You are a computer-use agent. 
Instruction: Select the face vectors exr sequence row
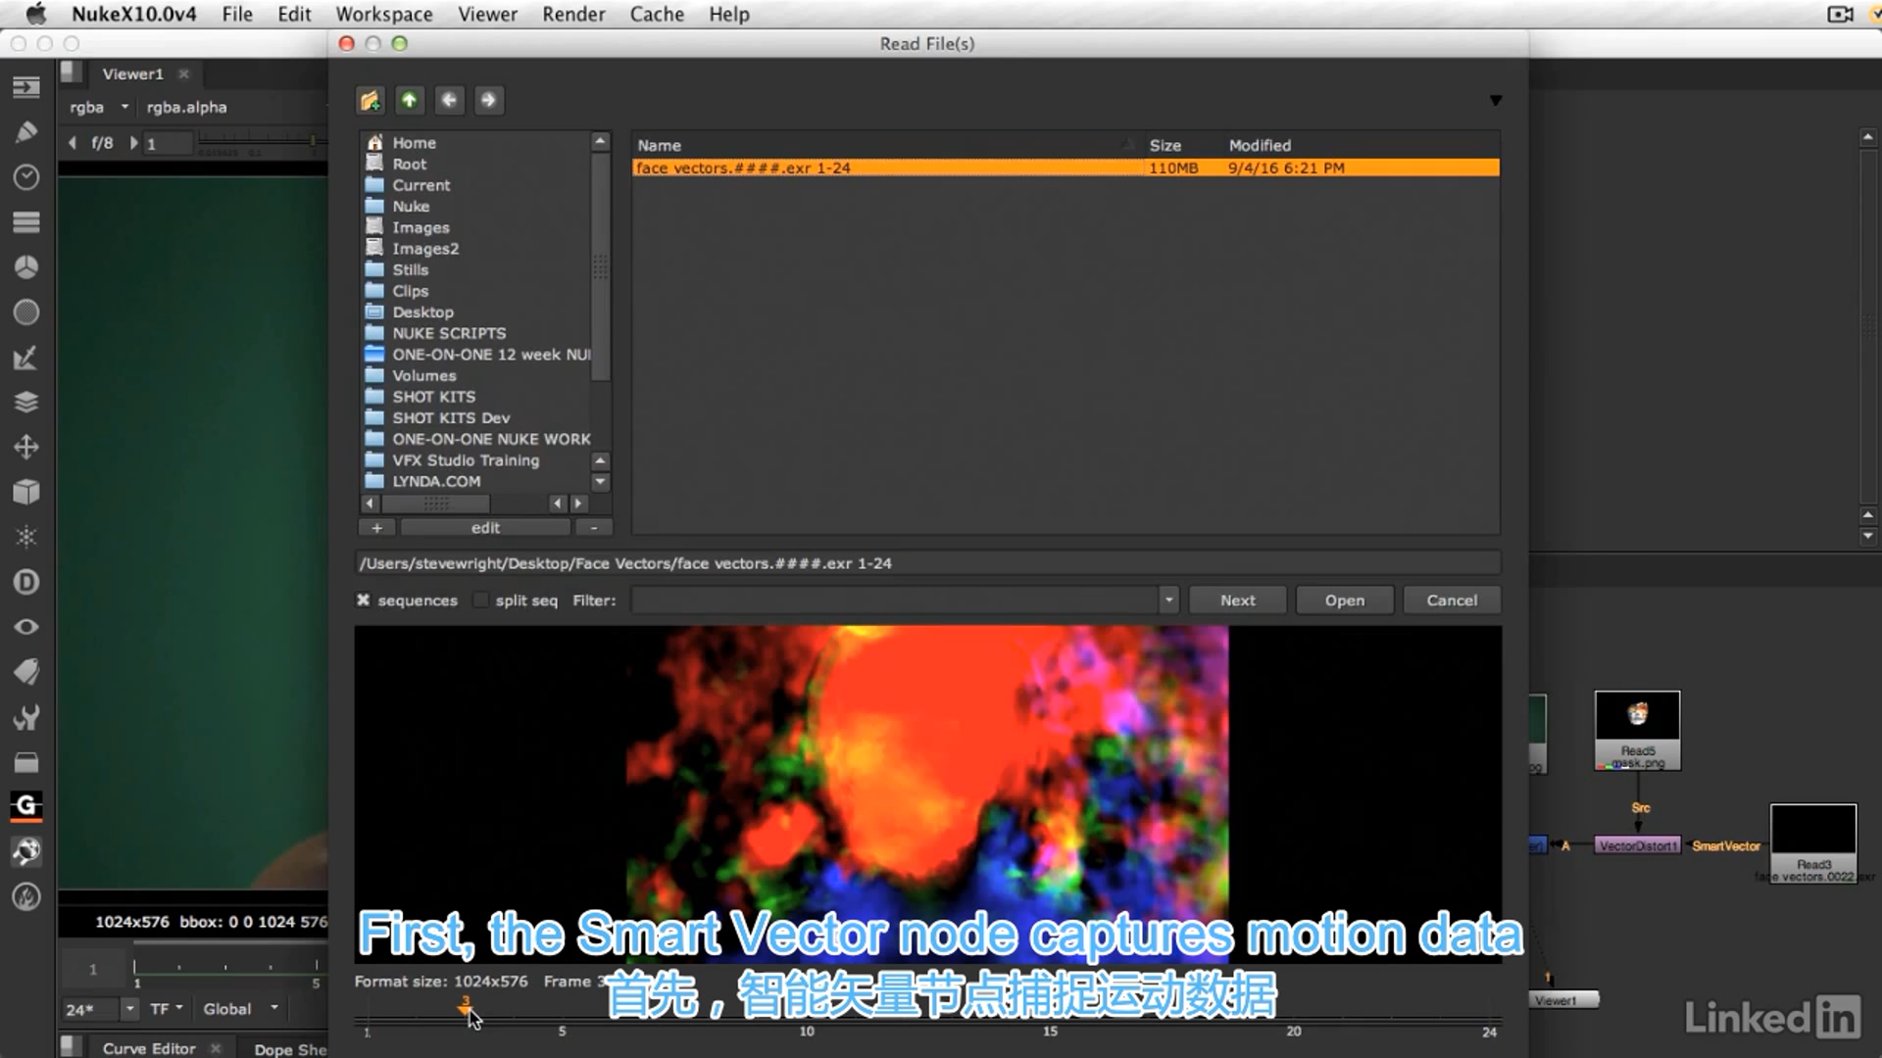pos(1065,168)
